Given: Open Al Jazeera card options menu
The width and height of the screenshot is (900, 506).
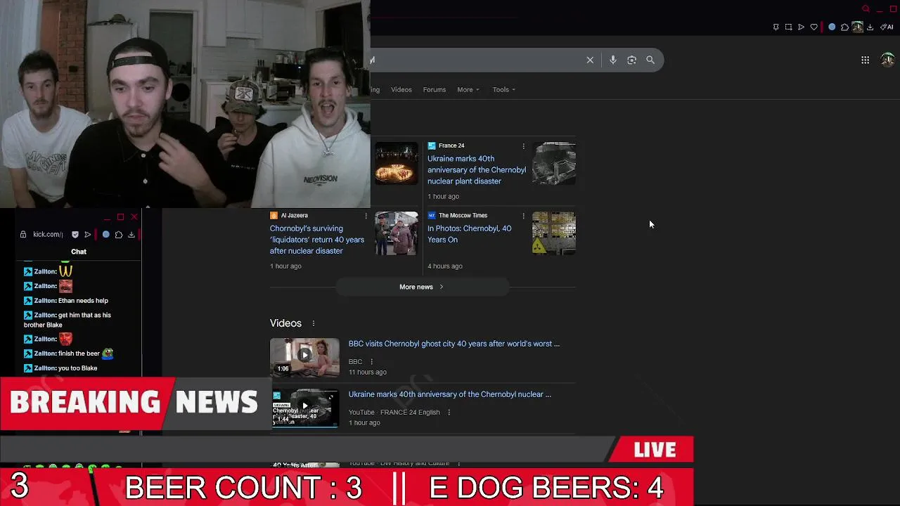Looking at the screenshot, I should 366,216.
